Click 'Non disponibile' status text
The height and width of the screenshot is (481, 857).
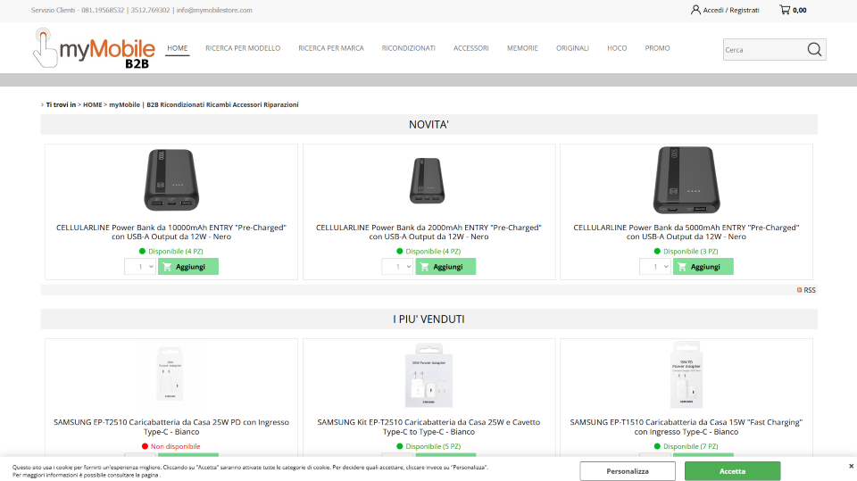[176, 446]
